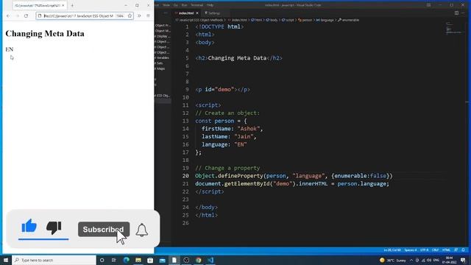Open the Run menu in VS Code
The width and height of the screenshot is (471, 265).
(184, 5)
